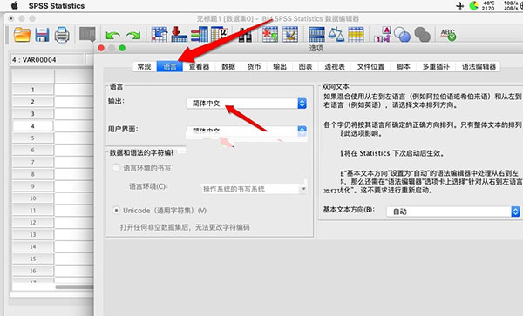
Task: Click the plus-shaped status icon in menu bar
Action: click(x=460, y=6)
